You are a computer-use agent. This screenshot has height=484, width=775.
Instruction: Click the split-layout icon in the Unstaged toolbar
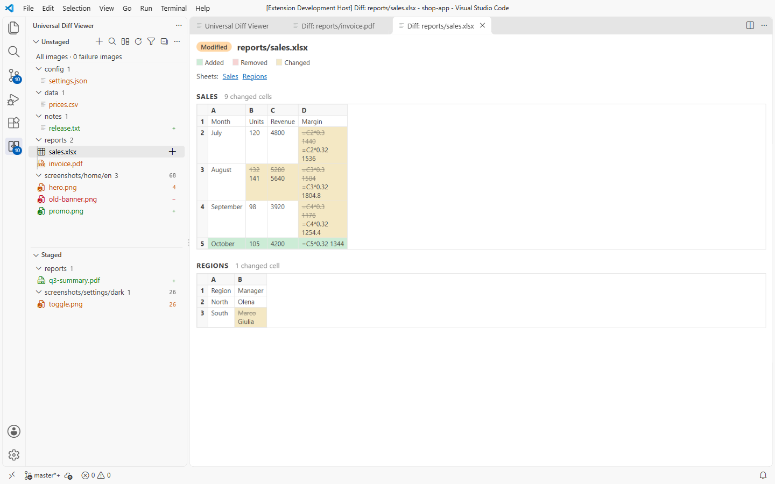point(125,41)
